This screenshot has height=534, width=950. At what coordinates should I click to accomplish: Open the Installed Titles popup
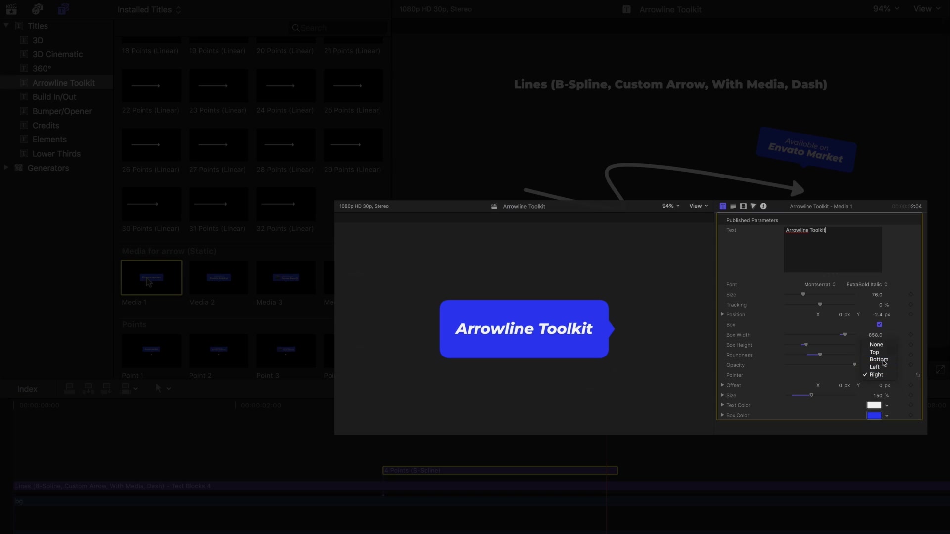tap(149, 9)
